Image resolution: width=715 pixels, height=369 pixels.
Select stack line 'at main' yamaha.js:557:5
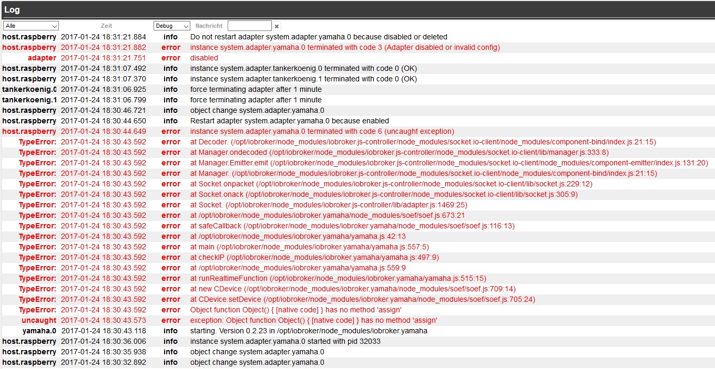click(x=310, y=247)
